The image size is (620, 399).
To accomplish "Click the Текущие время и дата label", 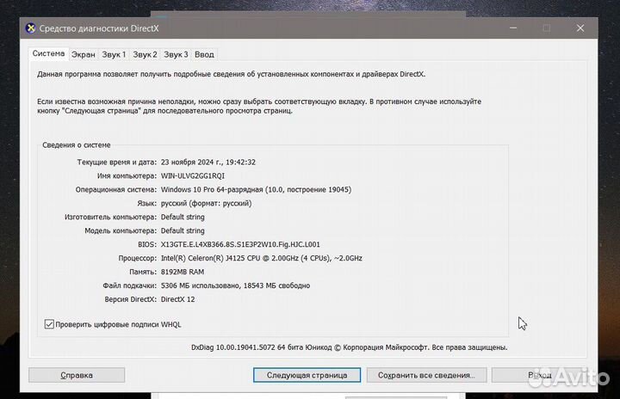I will [116, 162].
